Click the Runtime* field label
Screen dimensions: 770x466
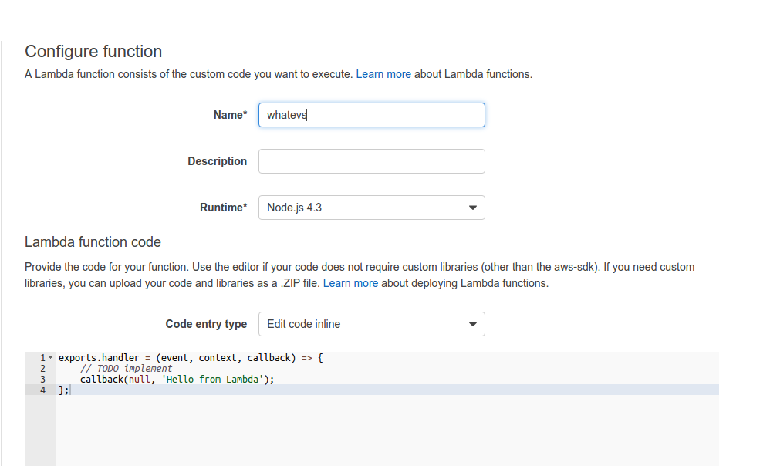point(224,208)
